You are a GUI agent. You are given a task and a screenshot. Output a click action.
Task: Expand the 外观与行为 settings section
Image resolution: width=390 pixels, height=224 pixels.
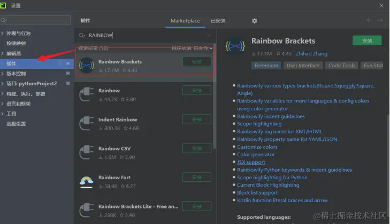[x=2, y=33]
